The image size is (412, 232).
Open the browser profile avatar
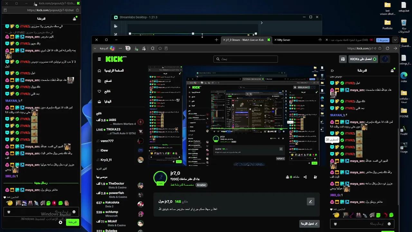point(128,48)
